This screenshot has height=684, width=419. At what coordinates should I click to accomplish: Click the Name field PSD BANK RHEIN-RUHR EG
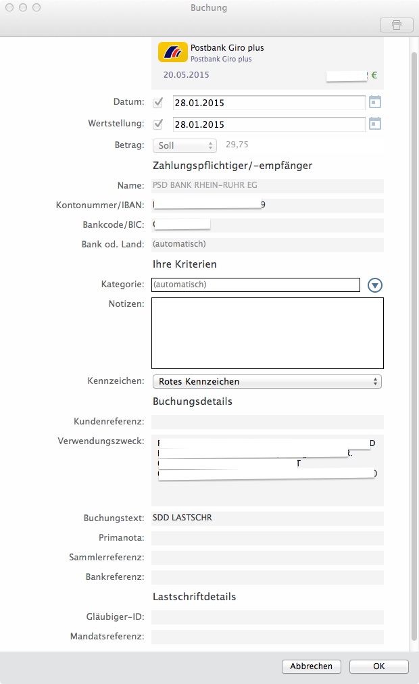click(x=267, y=186)
